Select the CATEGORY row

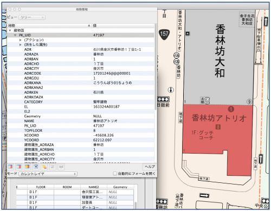(x=81, y=102)
